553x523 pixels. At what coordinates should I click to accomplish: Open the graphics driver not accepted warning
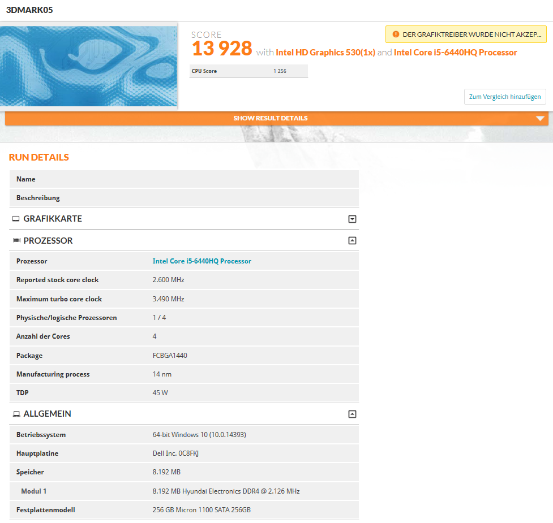pos(465,34)
